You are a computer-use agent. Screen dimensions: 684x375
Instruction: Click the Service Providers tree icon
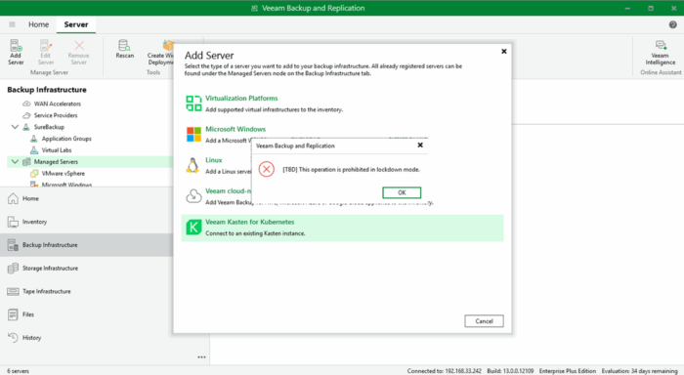pos(26,115)
